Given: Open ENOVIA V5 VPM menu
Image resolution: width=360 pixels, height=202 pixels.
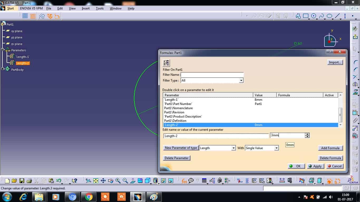Looking at the screenshot, I should pyautogui.click(x=31, y=8).
